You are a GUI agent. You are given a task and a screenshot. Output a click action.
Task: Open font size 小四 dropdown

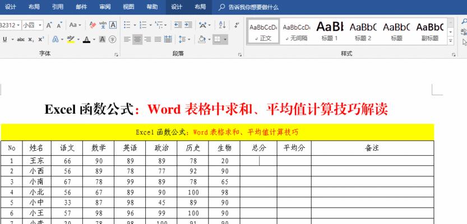tap(40, 25)
